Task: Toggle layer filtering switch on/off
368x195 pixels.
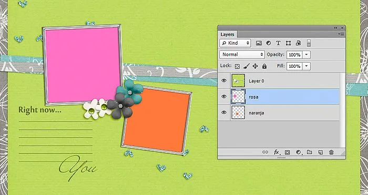Action: coord(309,43)
